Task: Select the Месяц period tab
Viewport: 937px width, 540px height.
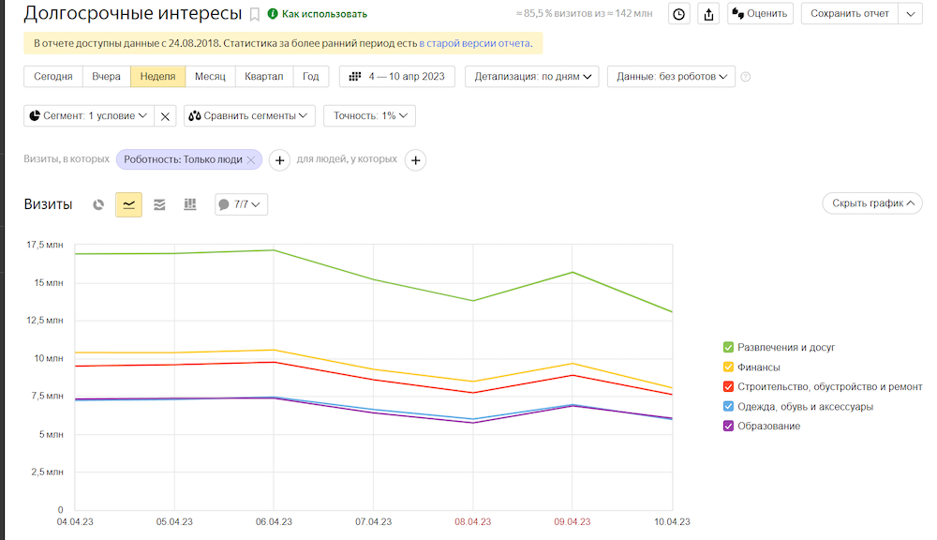Action: (x=209, y=77)
